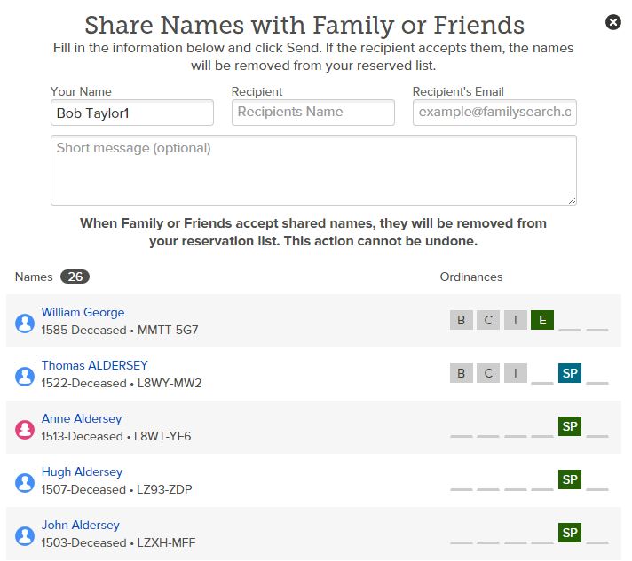Screen dimensions: 632x561
Task: Click the Your Name input field
Action: click(x=132, y=113)
